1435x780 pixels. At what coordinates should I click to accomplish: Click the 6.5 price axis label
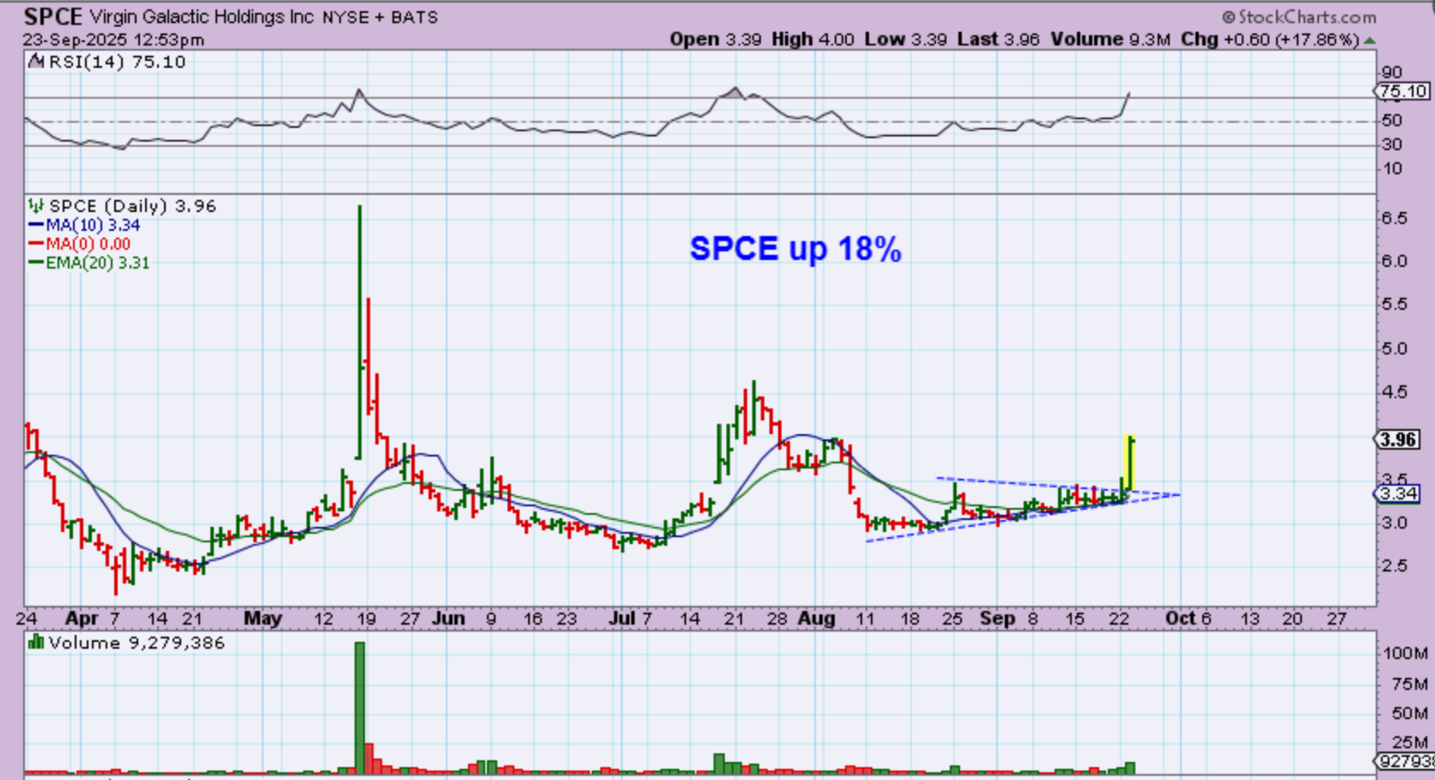[x=1394, y=218]
